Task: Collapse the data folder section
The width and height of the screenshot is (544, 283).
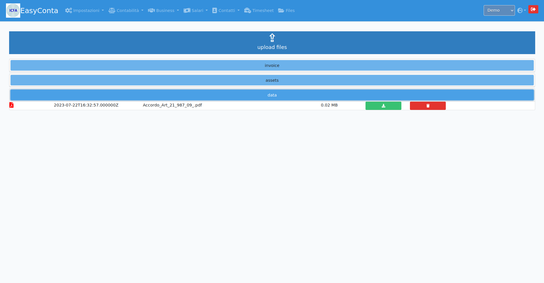Action: 272,95
